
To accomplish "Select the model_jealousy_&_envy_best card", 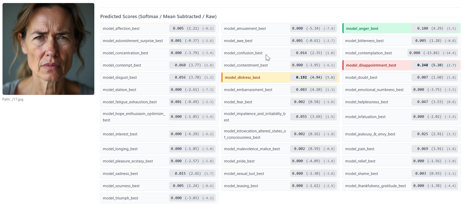I will pos(401,134).
